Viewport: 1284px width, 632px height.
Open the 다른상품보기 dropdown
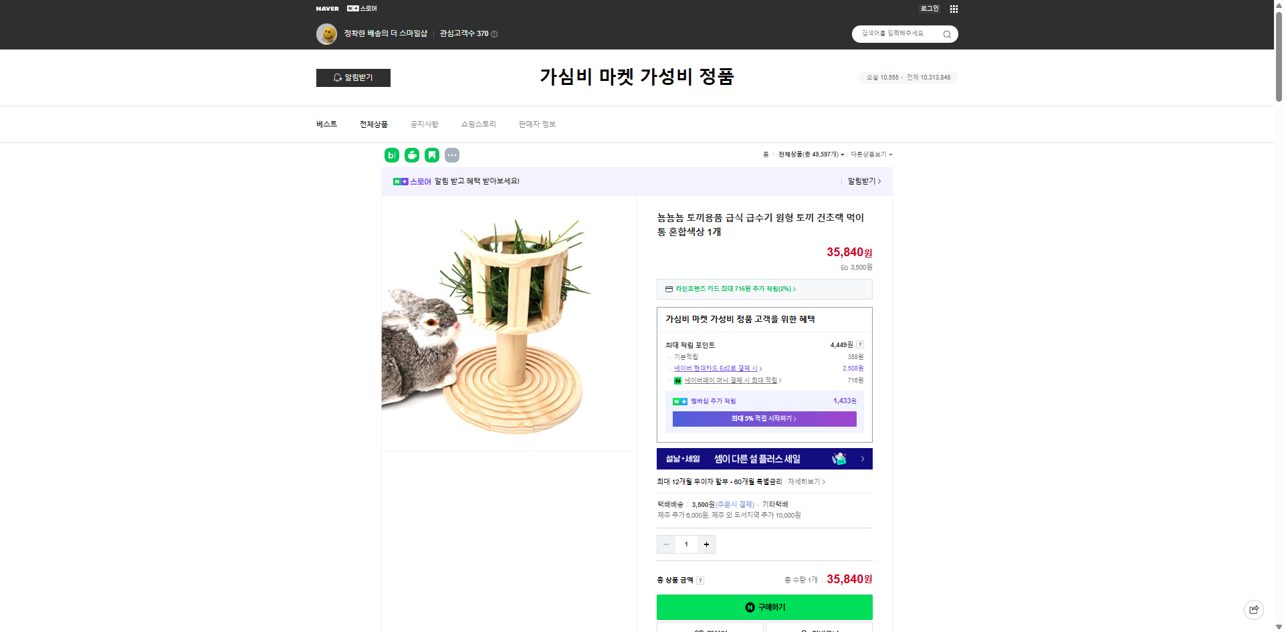pyautogui.click(x=873, y=154)
